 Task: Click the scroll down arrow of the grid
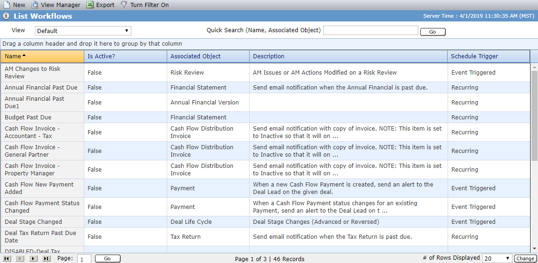535,249
